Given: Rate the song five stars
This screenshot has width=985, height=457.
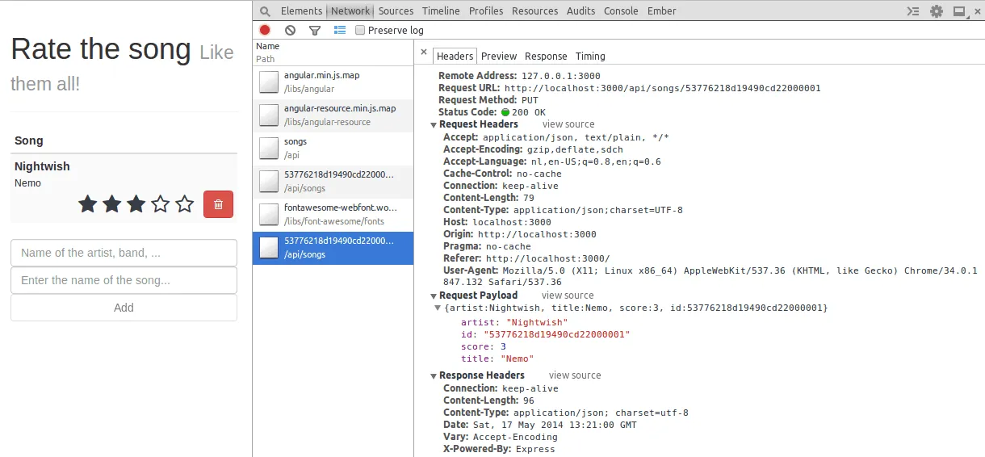Looking at the screenshot, I should (x=185, y=204).
